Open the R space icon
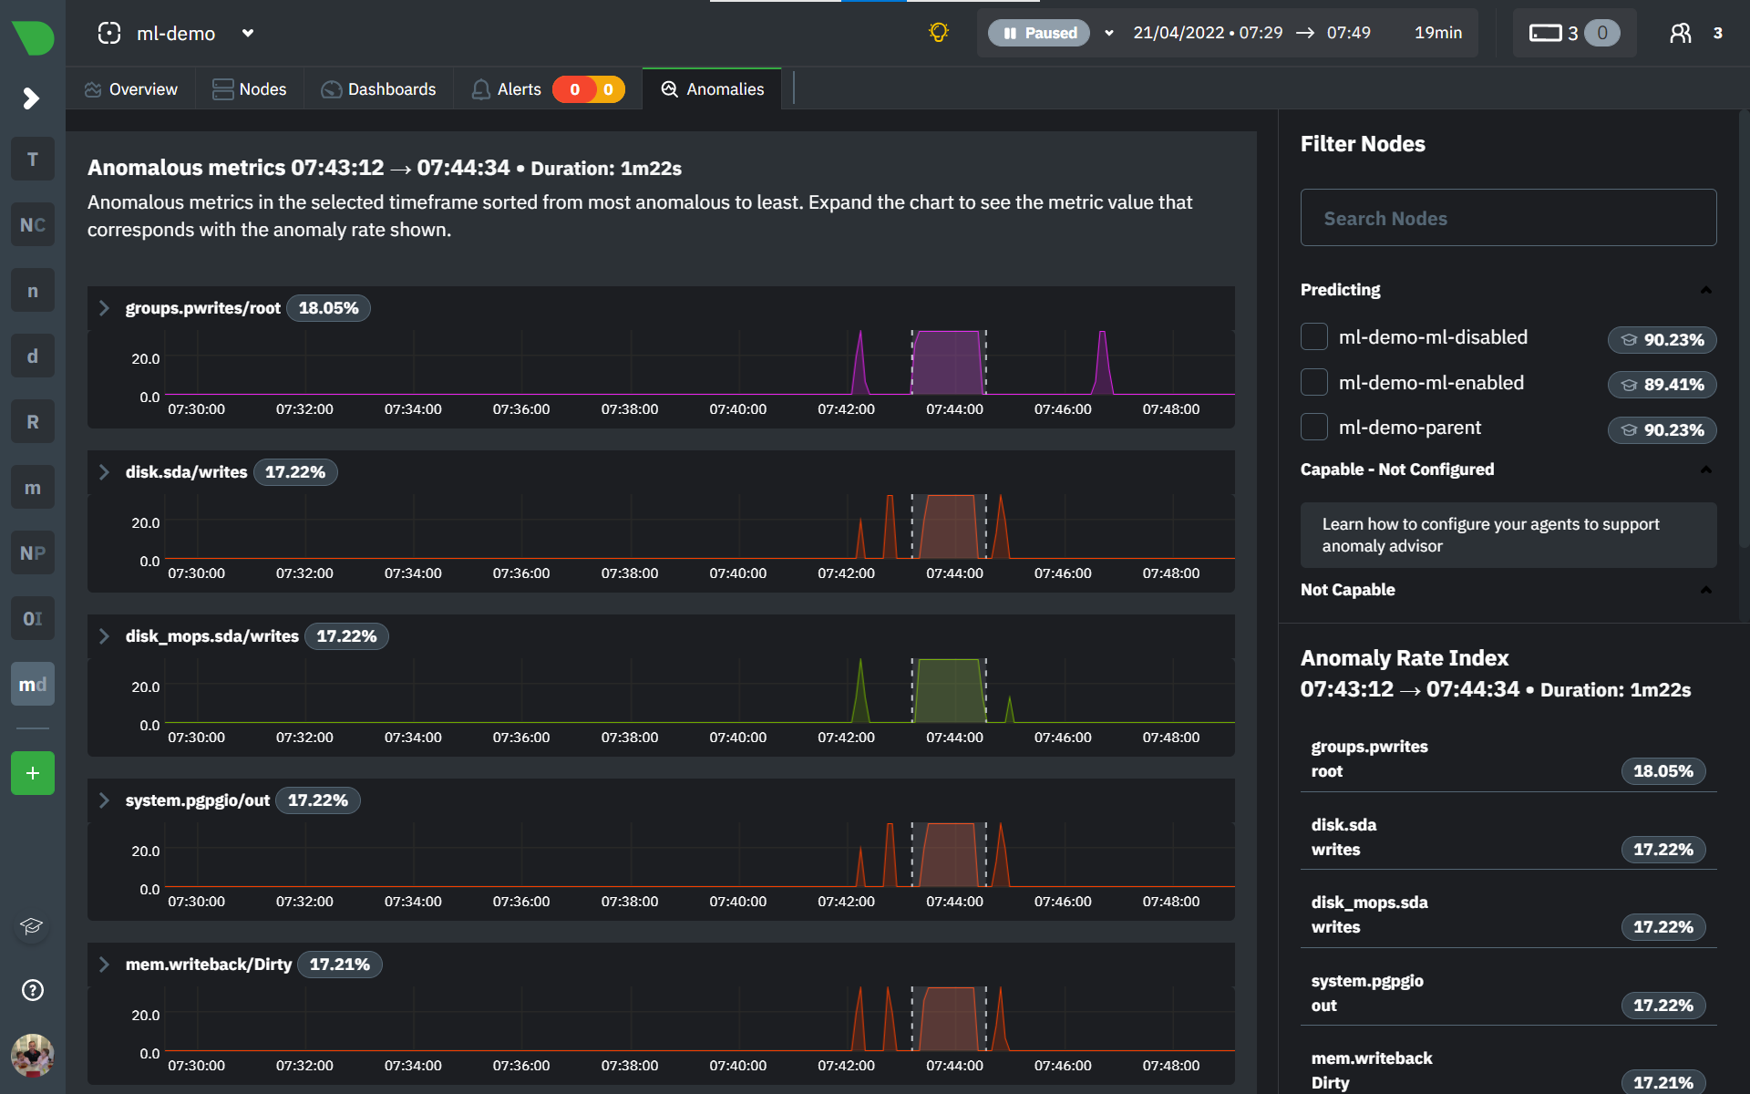This screenshot has width=1750, height=1094. [x=33, y=422]
